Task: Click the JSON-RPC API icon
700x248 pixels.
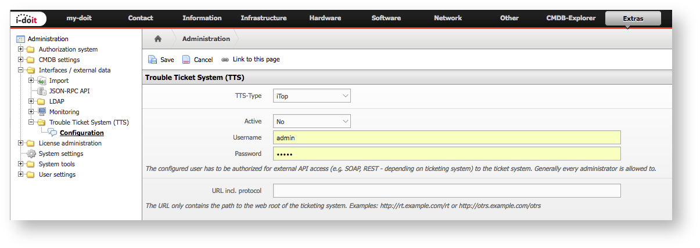Action: tap(42, 91)
